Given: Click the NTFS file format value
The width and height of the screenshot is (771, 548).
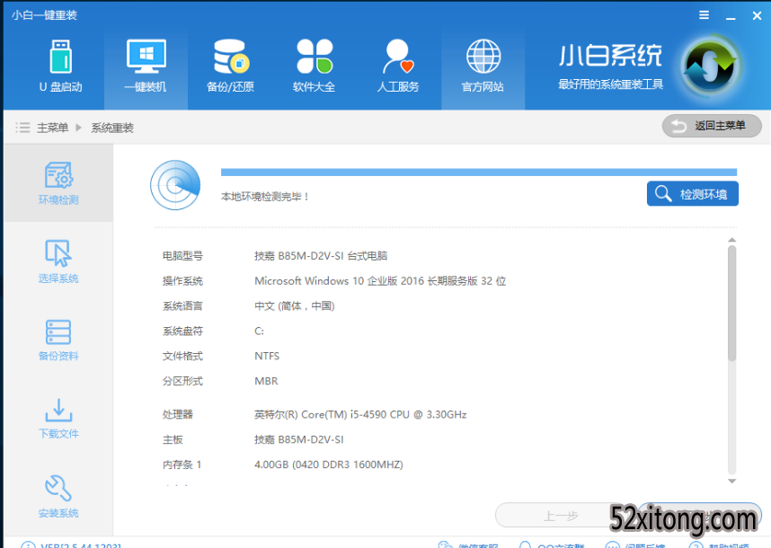Looking at the screenshot, I should (x=267, y=356).
